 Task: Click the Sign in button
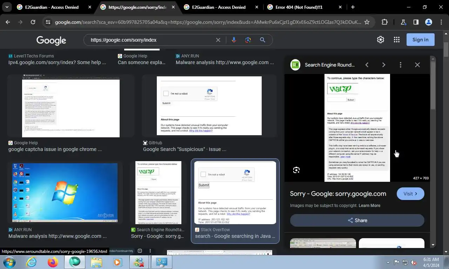point(420,40)
